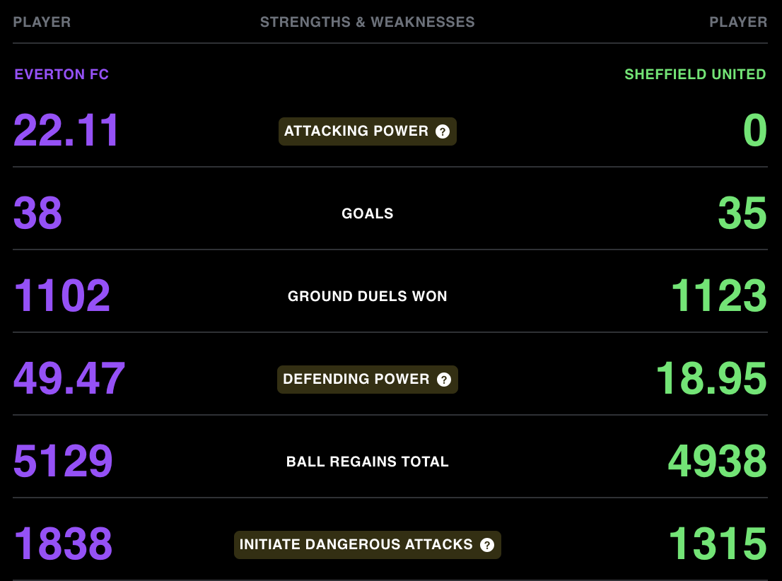Click the right Player column header
Image resolution: width=782 pixels, height=581 pixels.
click(738, 22)
